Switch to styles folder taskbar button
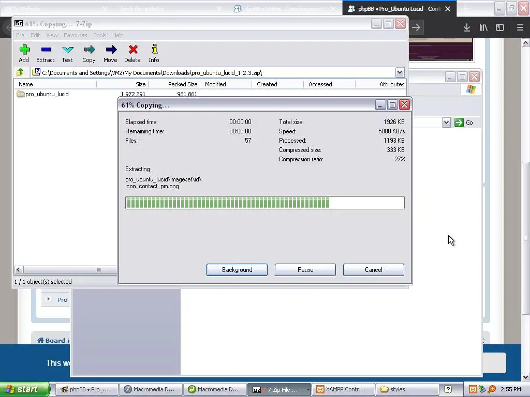The image size is (530, 397). [408, 389]
